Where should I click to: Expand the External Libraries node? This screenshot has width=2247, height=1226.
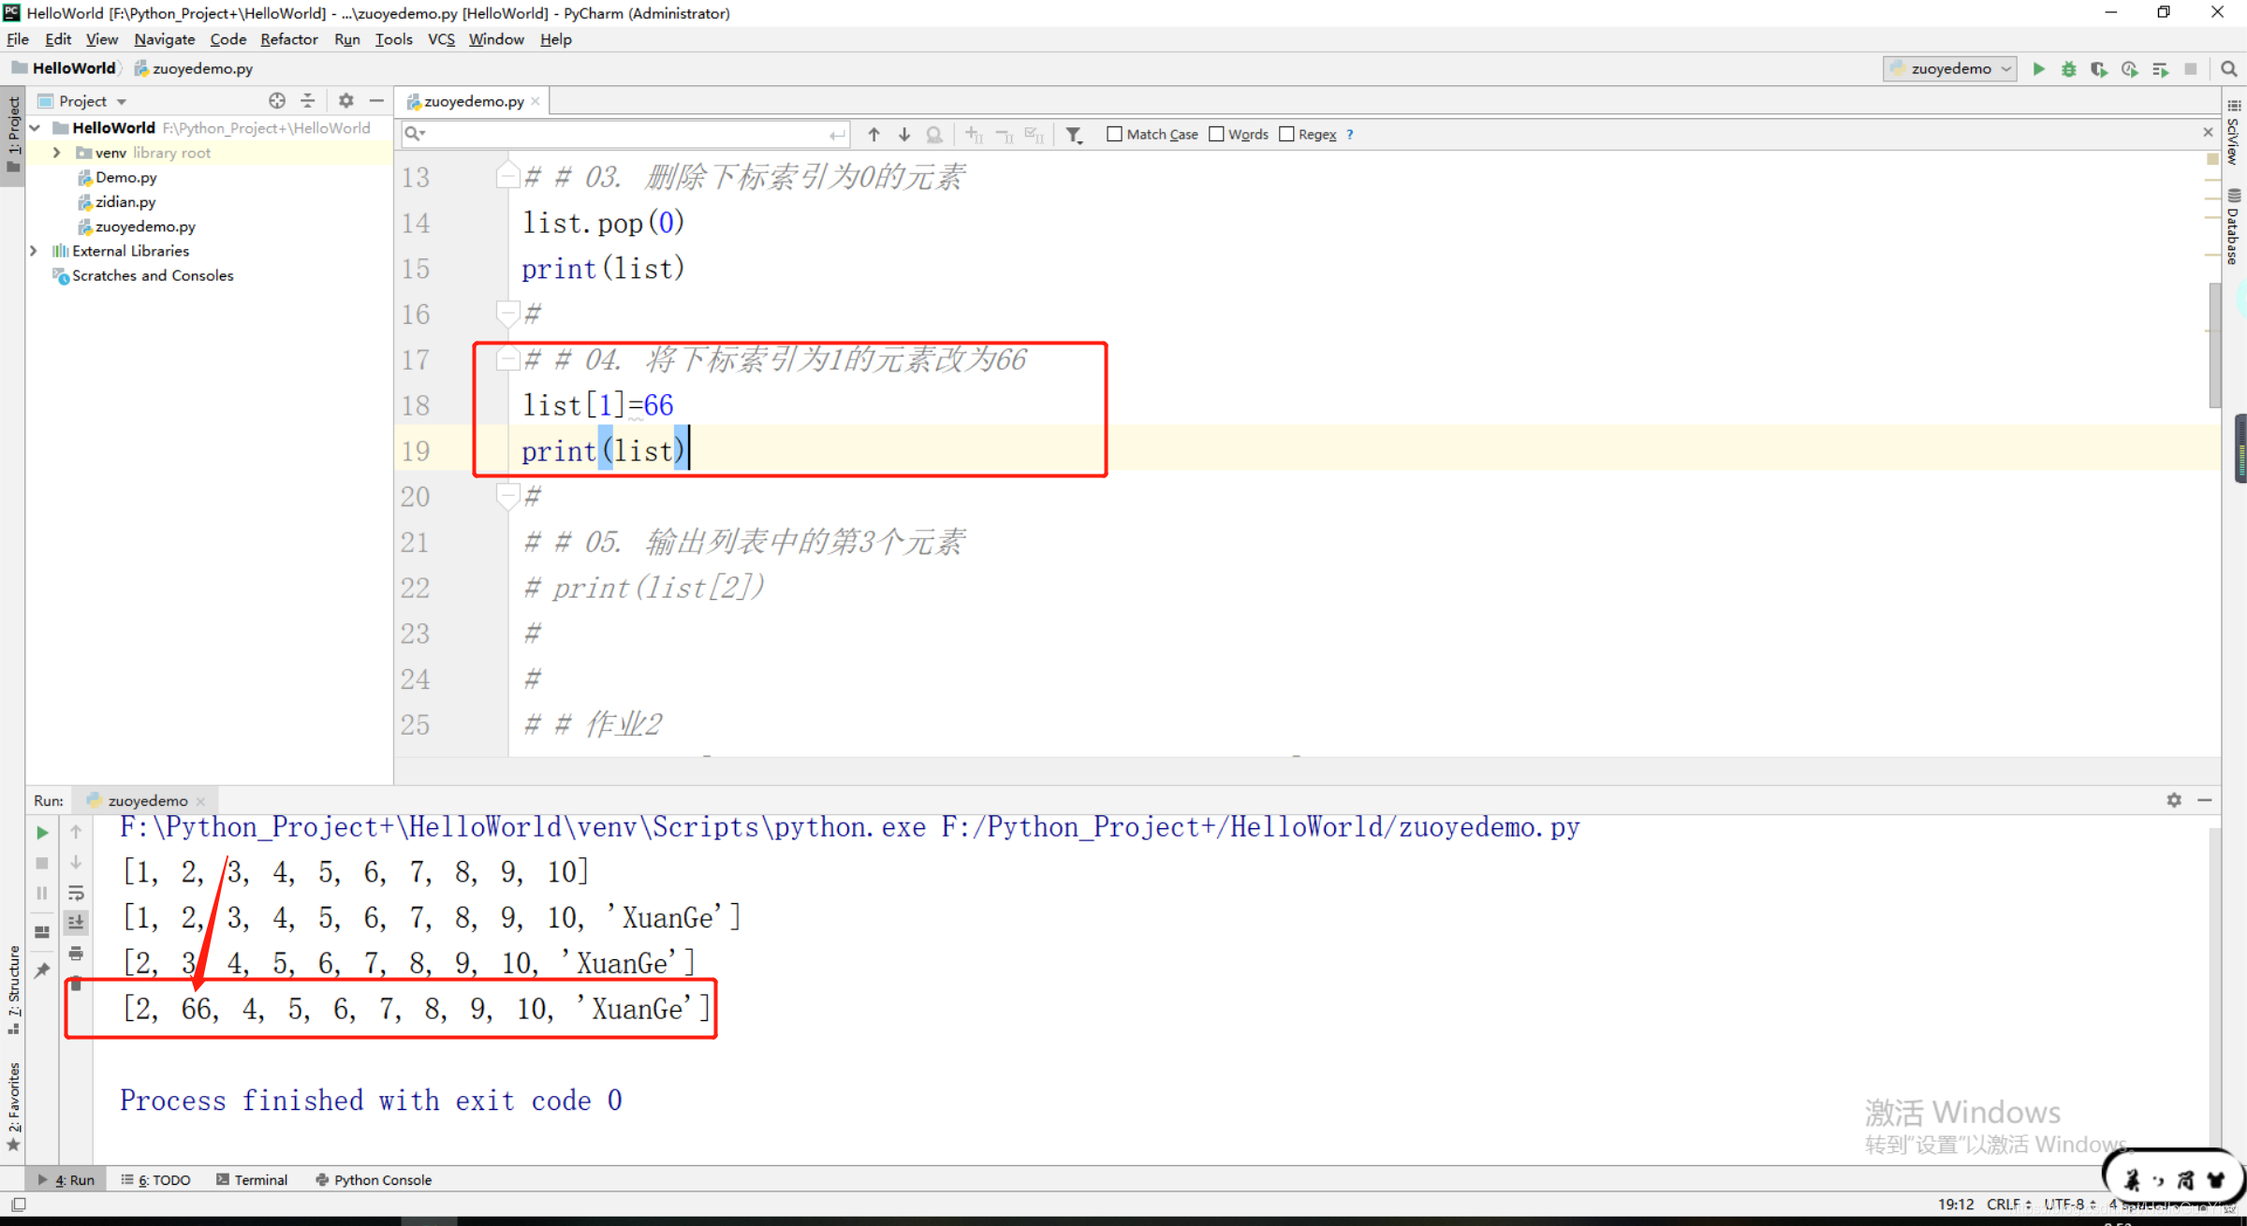click(34, 250)
